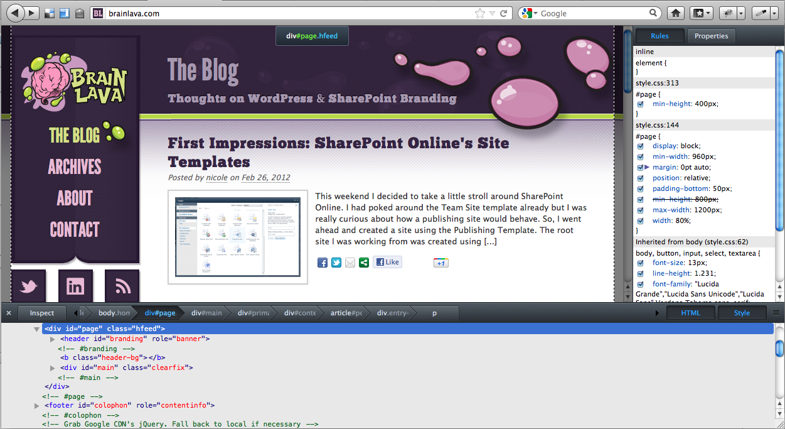Screen dimensions: 785x429
Task: Open the ARCHIVES navigation link
Action: click(74, 167)
